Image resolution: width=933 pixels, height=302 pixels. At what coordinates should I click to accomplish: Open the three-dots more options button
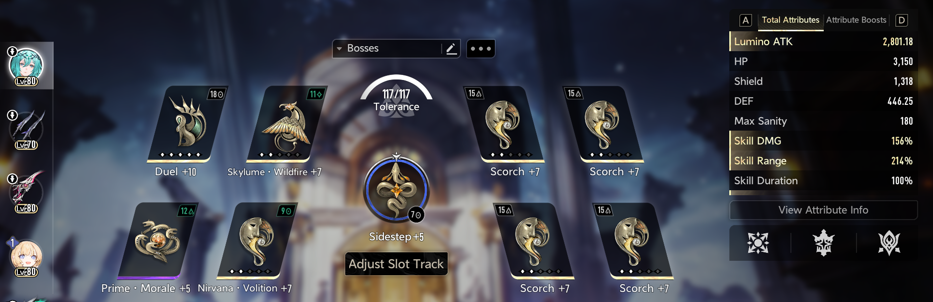(x=480, y=49)
